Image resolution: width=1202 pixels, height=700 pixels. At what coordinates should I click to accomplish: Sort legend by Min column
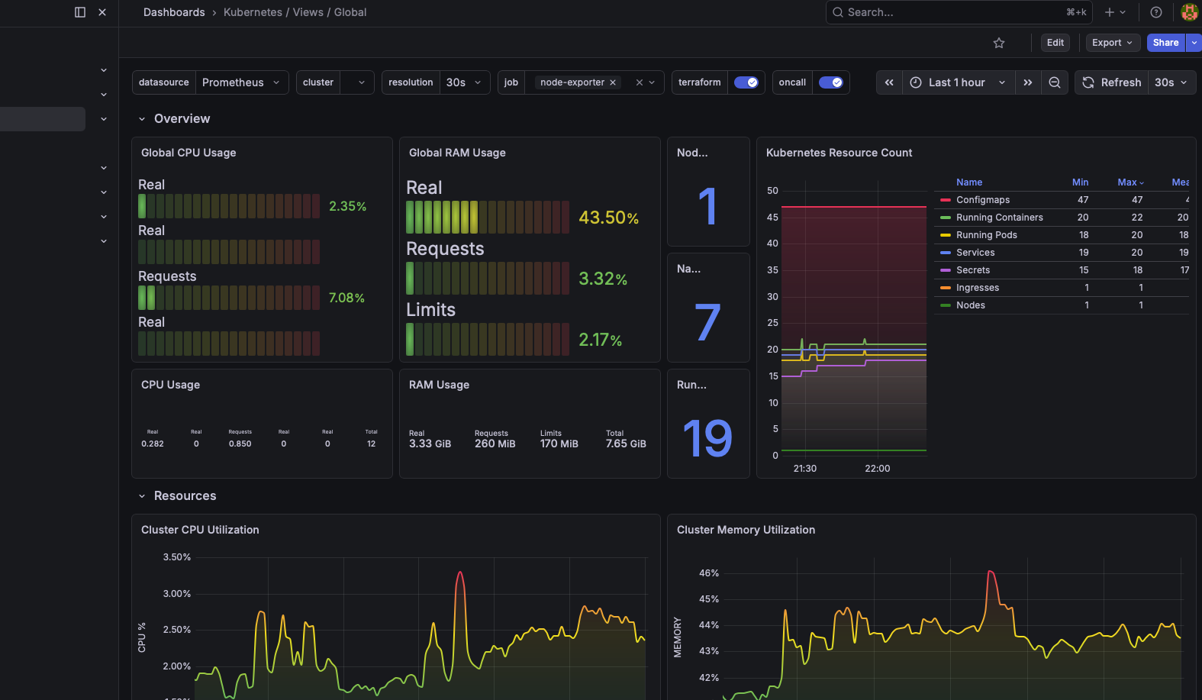click(x=1081, y=182)
